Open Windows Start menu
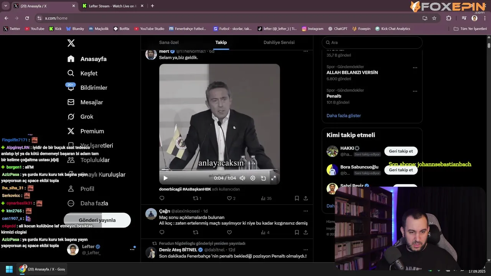Image resolution: width=491 pixels, height=276 pixels. (x=9, y=269)
